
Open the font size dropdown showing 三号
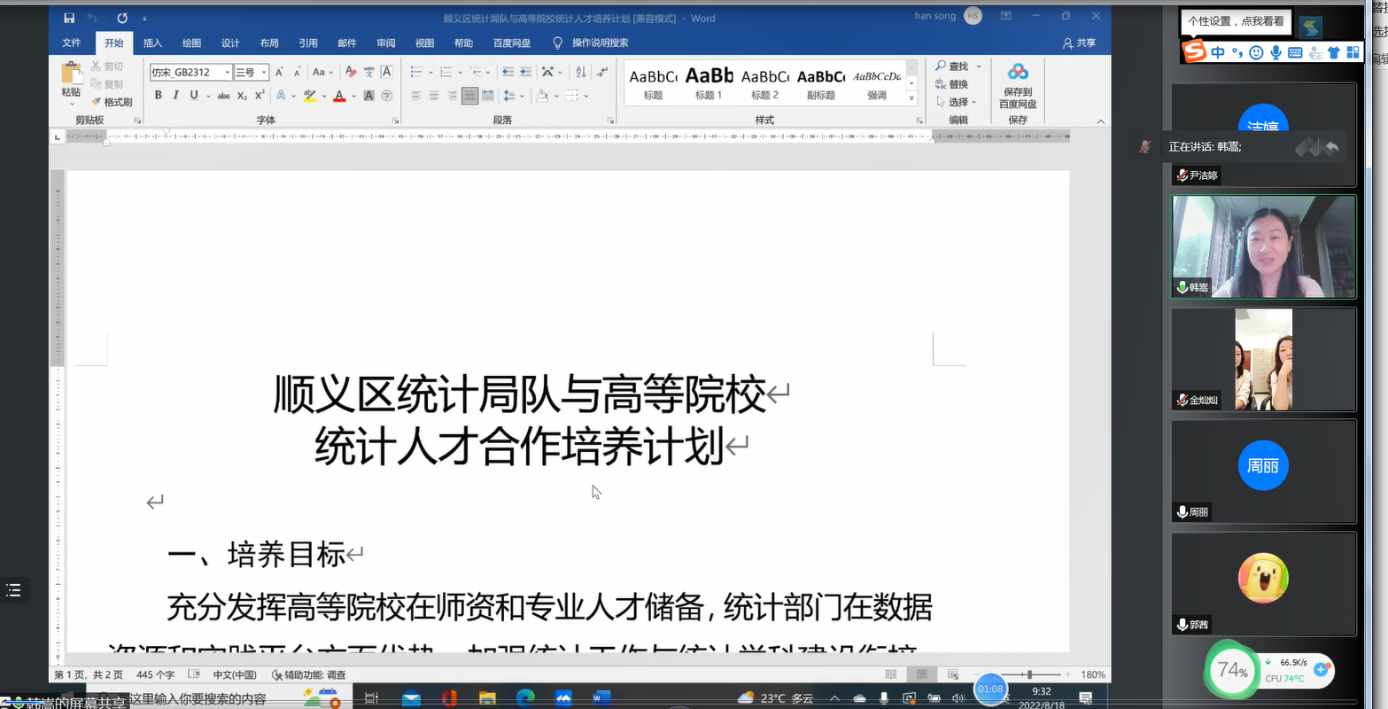(264, 73)
